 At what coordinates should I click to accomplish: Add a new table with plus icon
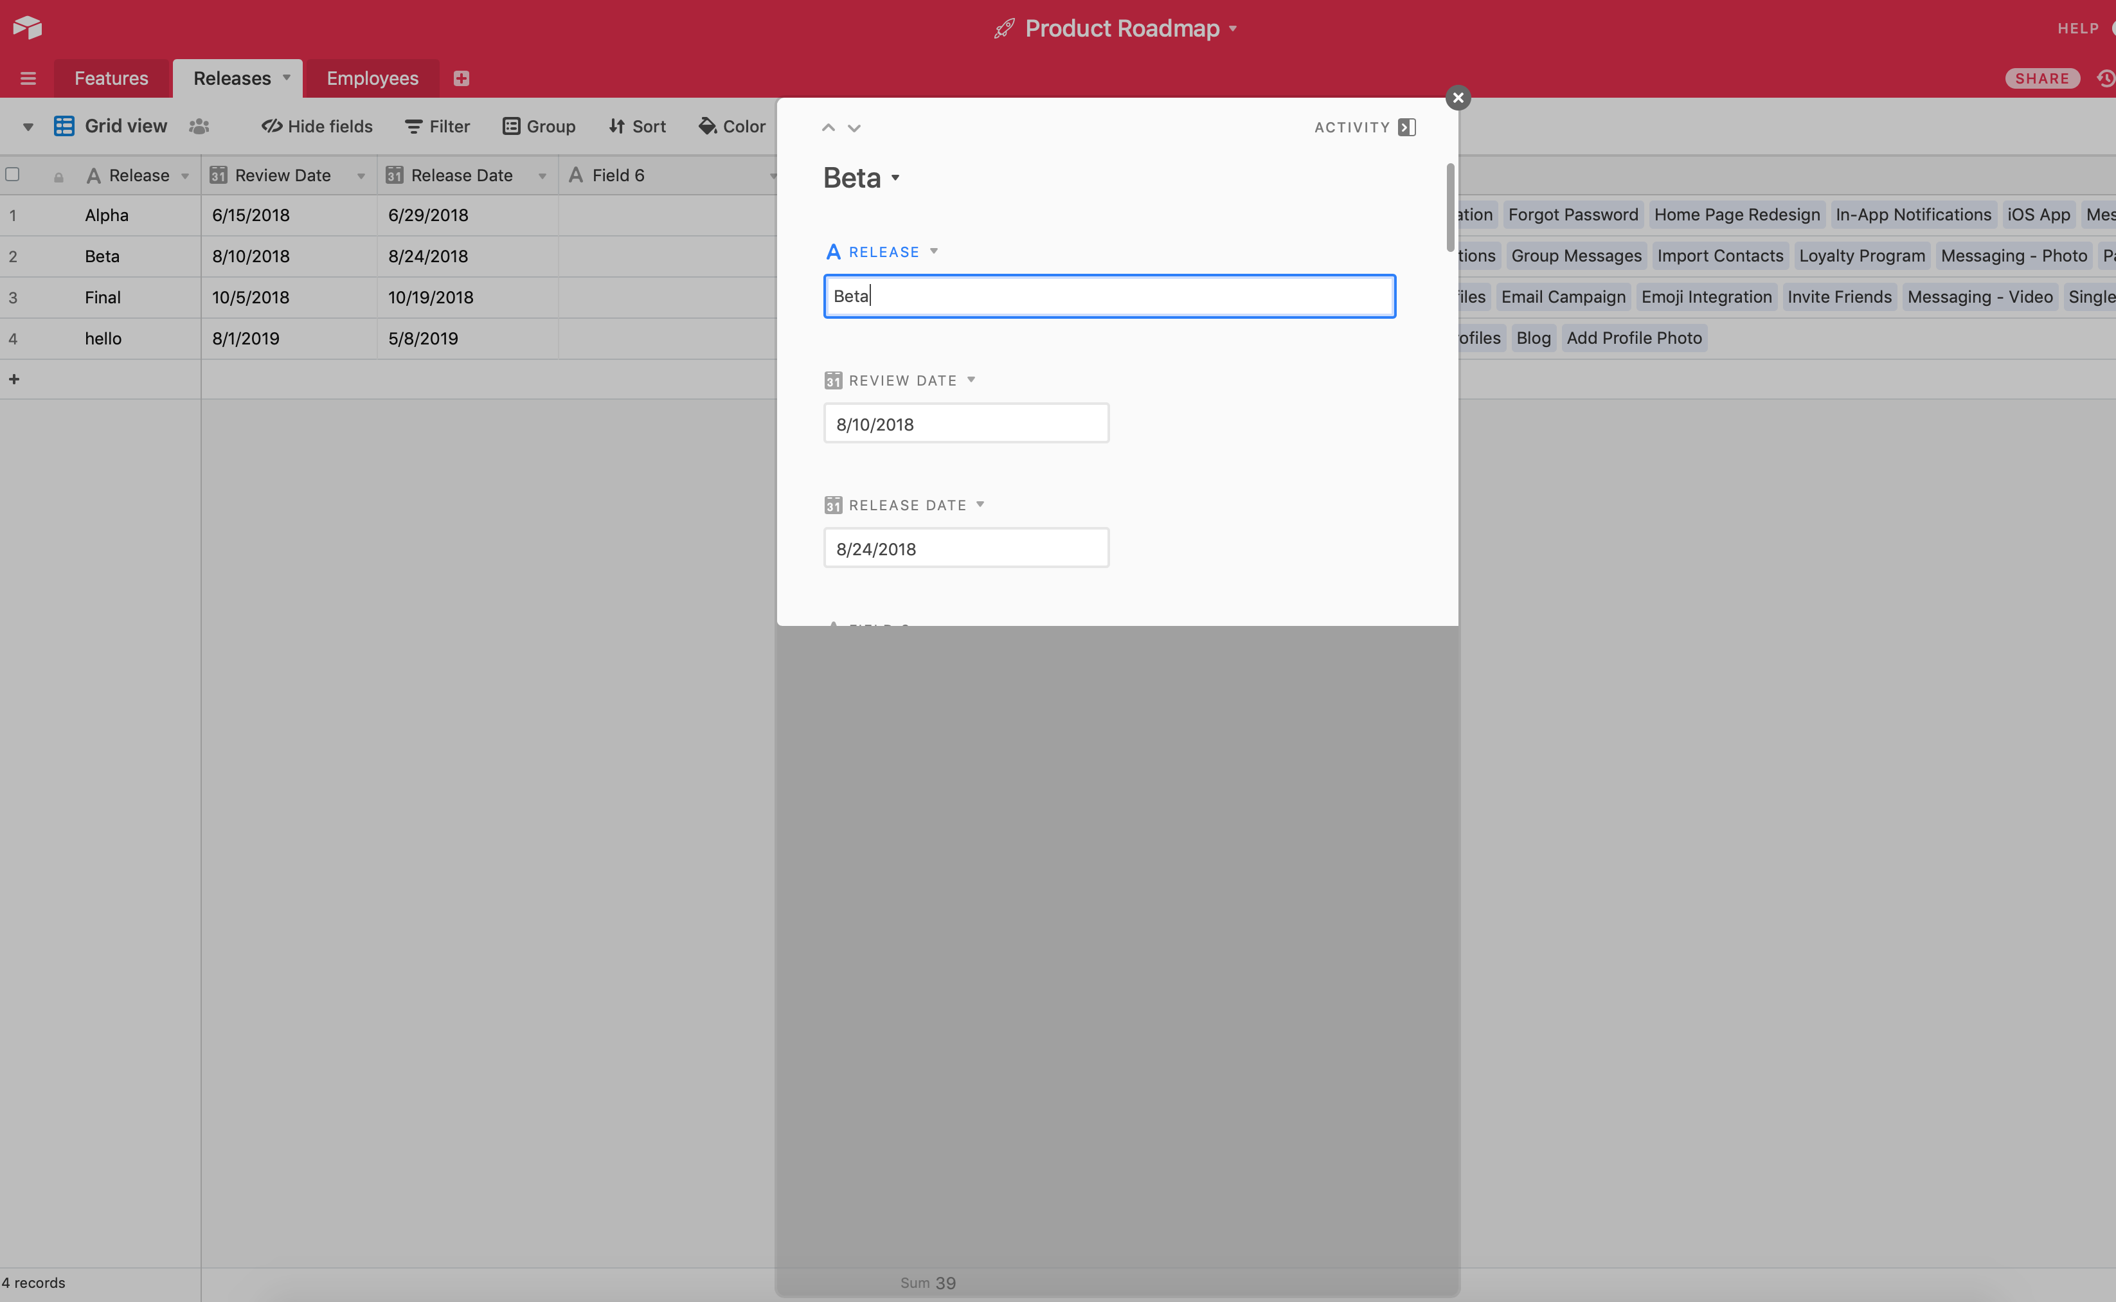[x=462, y=78]
